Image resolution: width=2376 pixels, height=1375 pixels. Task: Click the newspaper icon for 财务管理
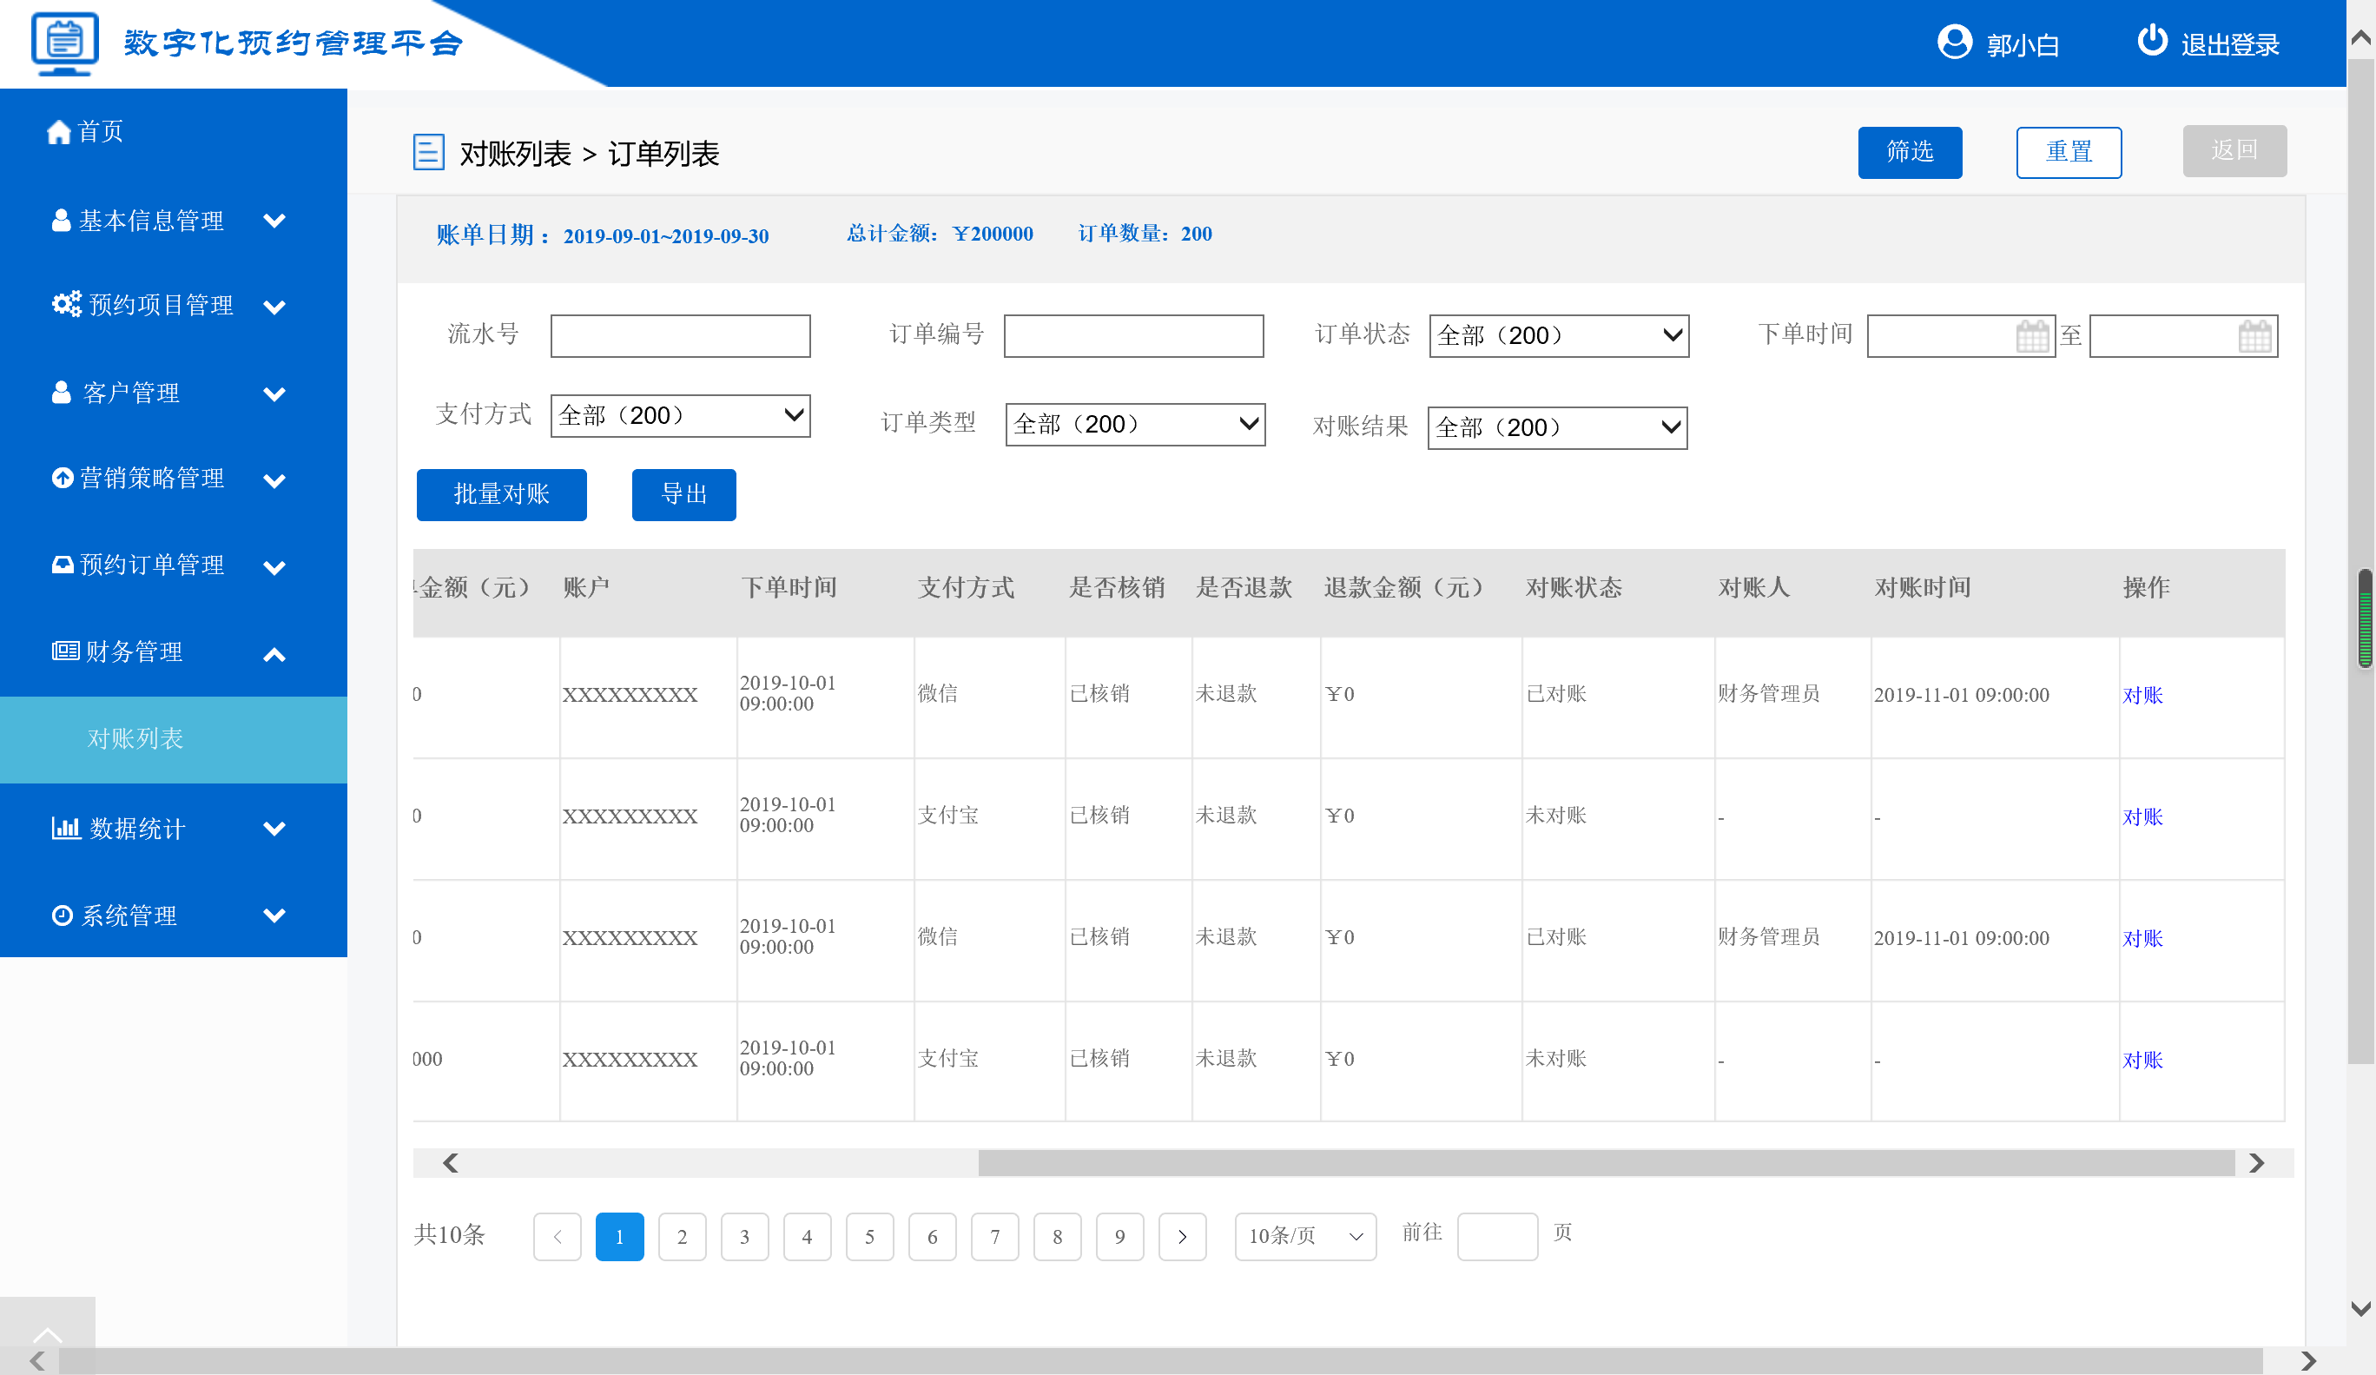65,651
